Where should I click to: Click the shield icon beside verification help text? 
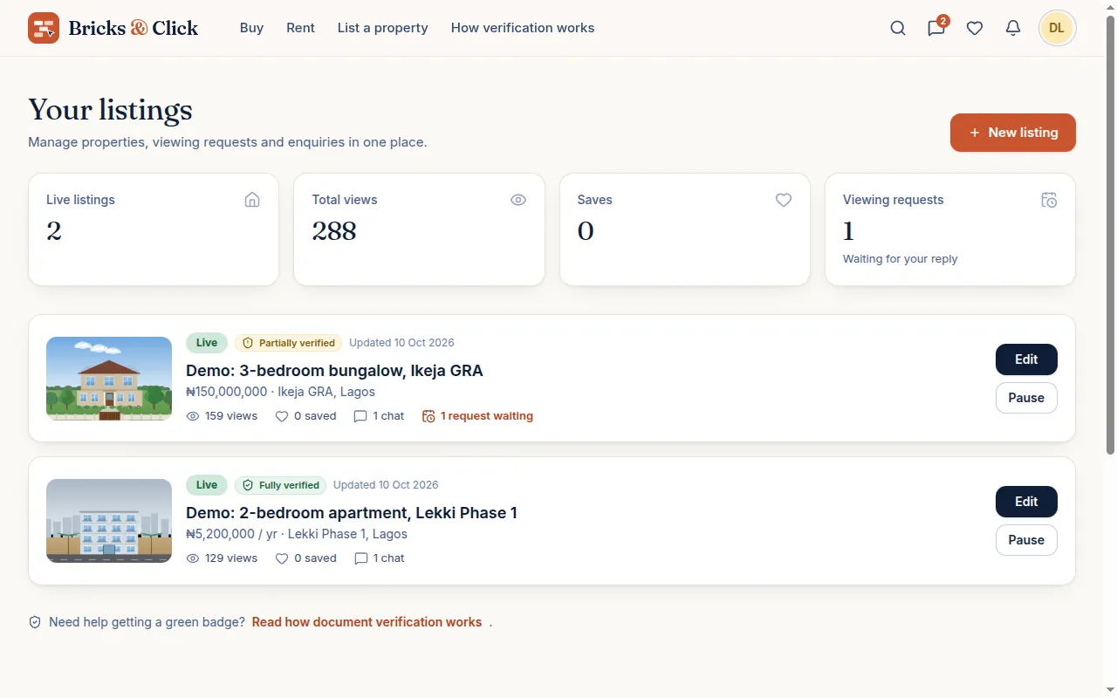[35, 622]
